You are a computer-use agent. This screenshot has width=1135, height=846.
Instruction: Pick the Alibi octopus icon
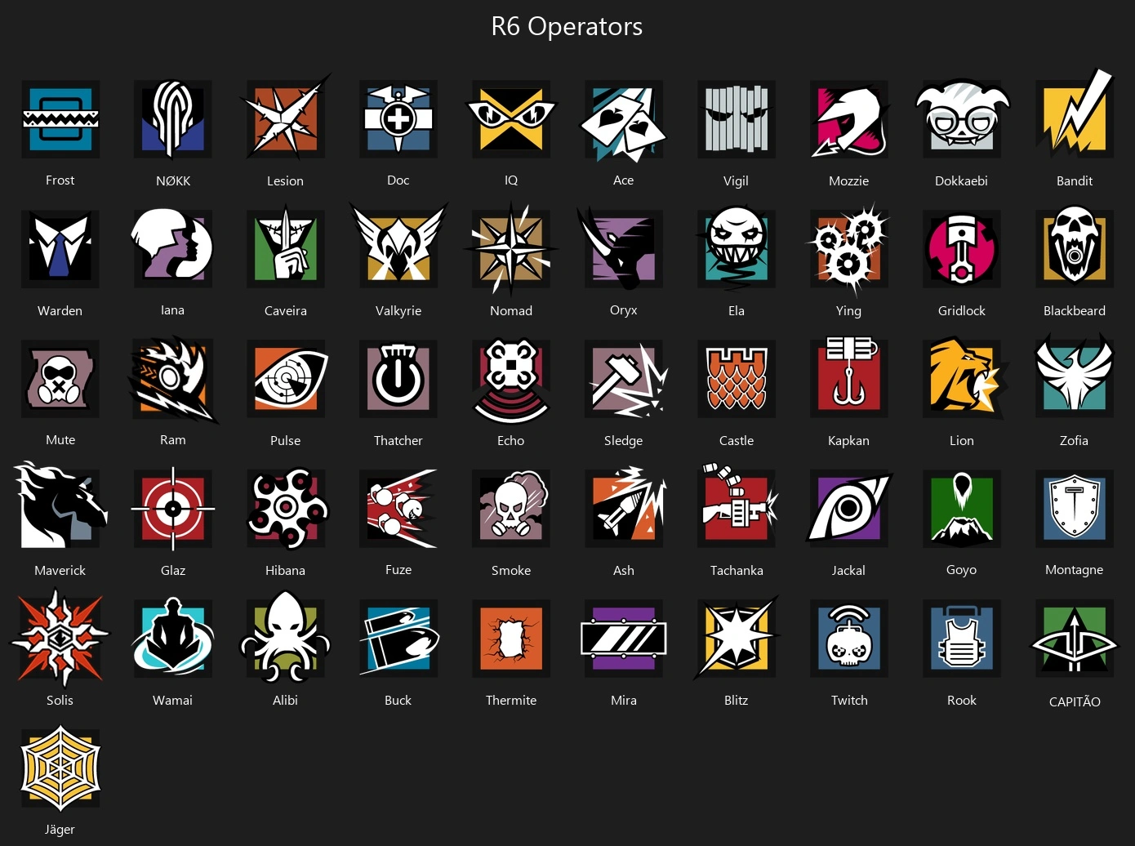coord(286,637)
